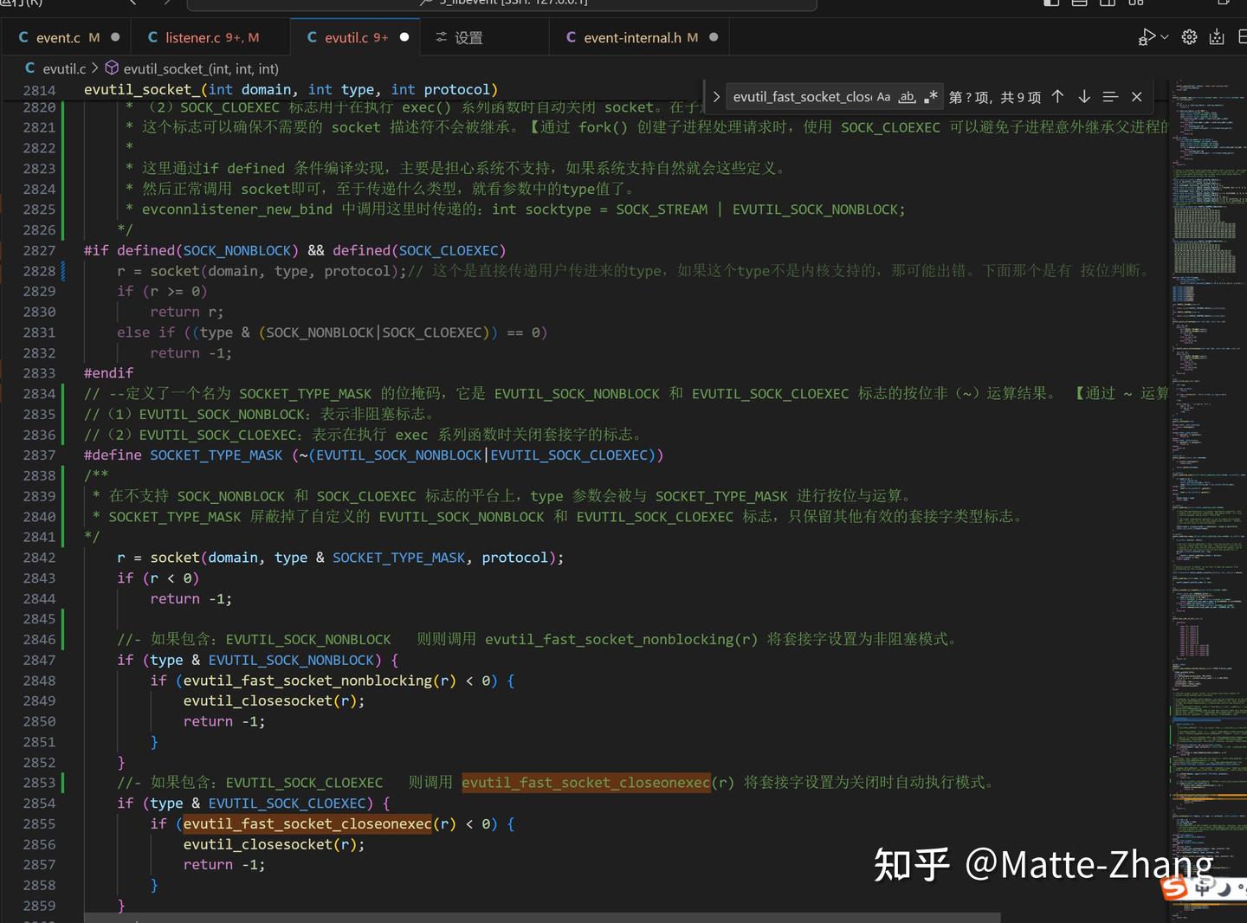Click the split editor icon at right edge

[x=1242, y=37]
